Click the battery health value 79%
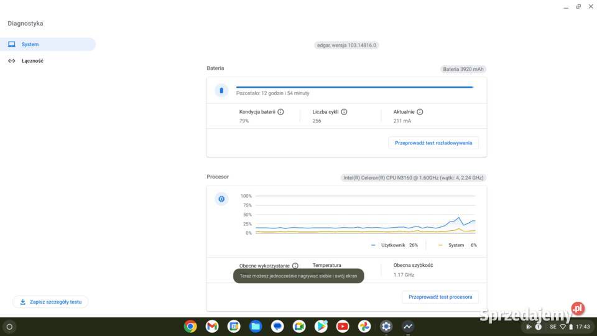The height and width of the screenshot is (336, 597). pyautogui.click(x=244, y=121)
